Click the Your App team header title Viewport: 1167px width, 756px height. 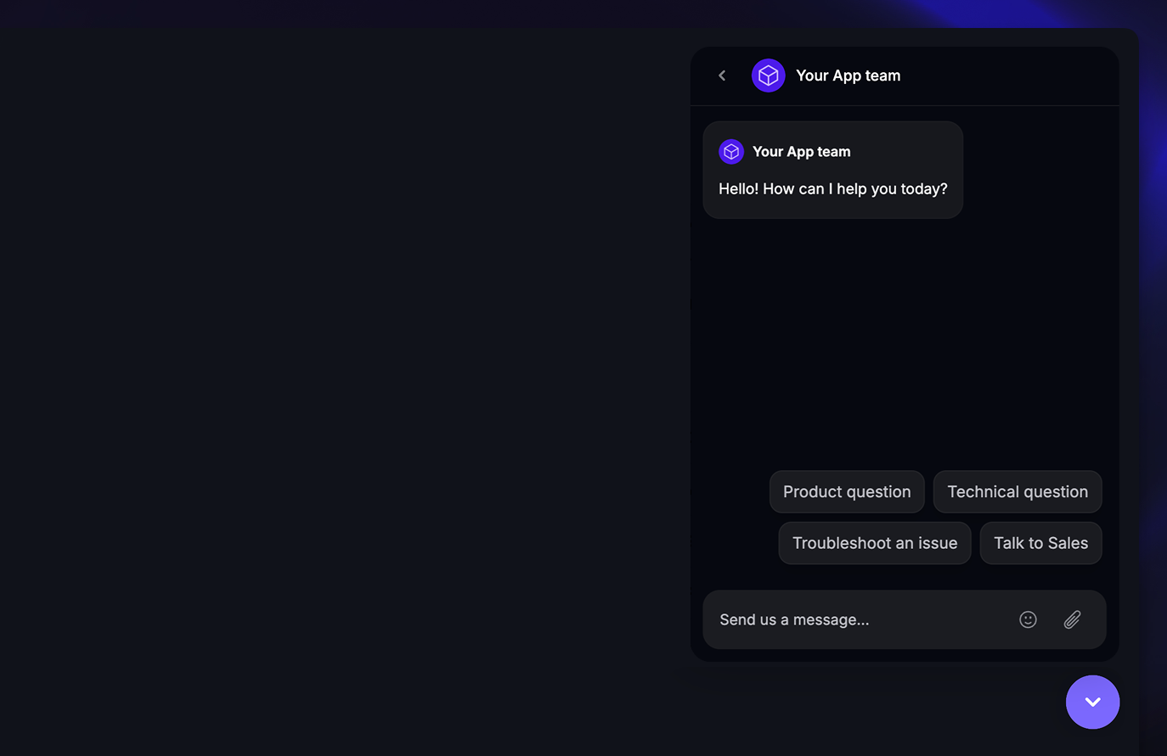tap(848, 76)
